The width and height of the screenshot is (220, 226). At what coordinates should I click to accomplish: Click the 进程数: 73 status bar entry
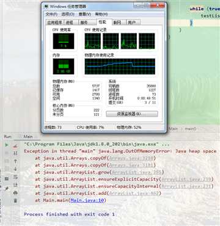tap(53, 128)
